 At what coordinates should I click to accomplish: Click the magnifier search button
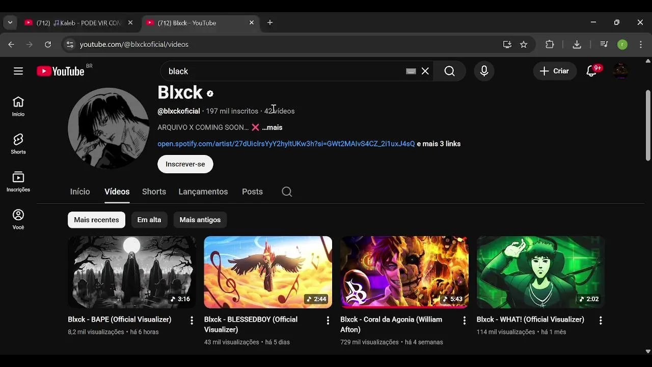click(x=449, y=71)
